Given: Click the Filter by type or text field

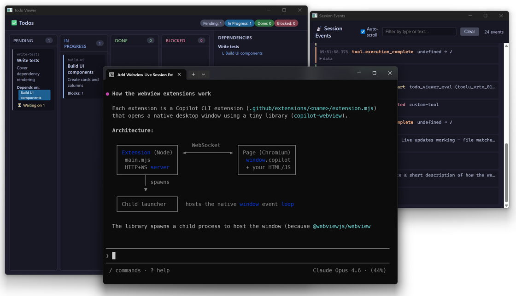Looking at the screenshot, I should click(x=419, y=32).
